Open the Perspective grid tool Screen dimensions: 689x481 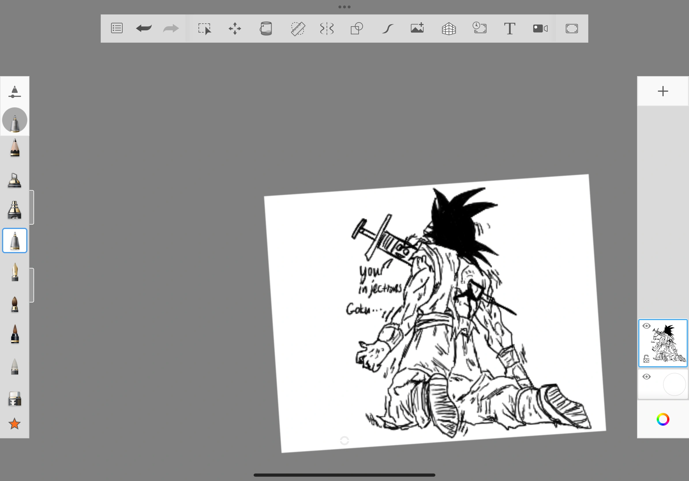[x=449, y=29]
